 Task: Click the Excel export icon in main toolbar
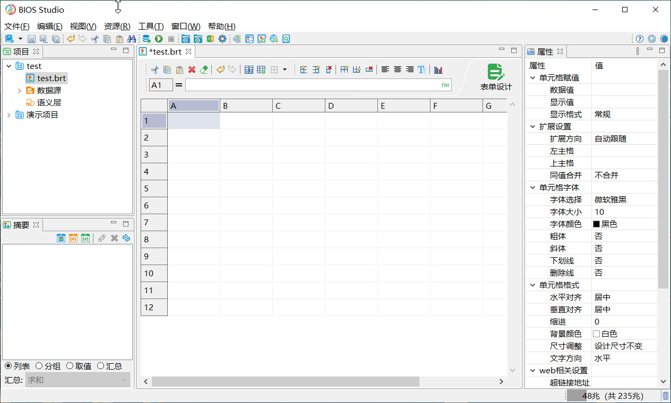[210, 39]
